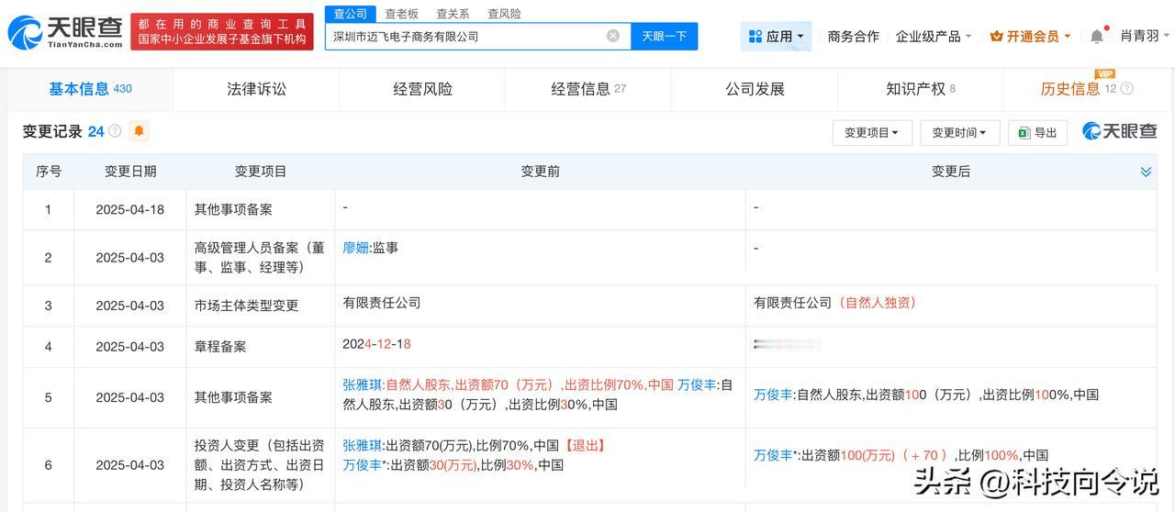Click 投资人变更 cell in row 6
The image size is (1175, 512).
(260, 465)
